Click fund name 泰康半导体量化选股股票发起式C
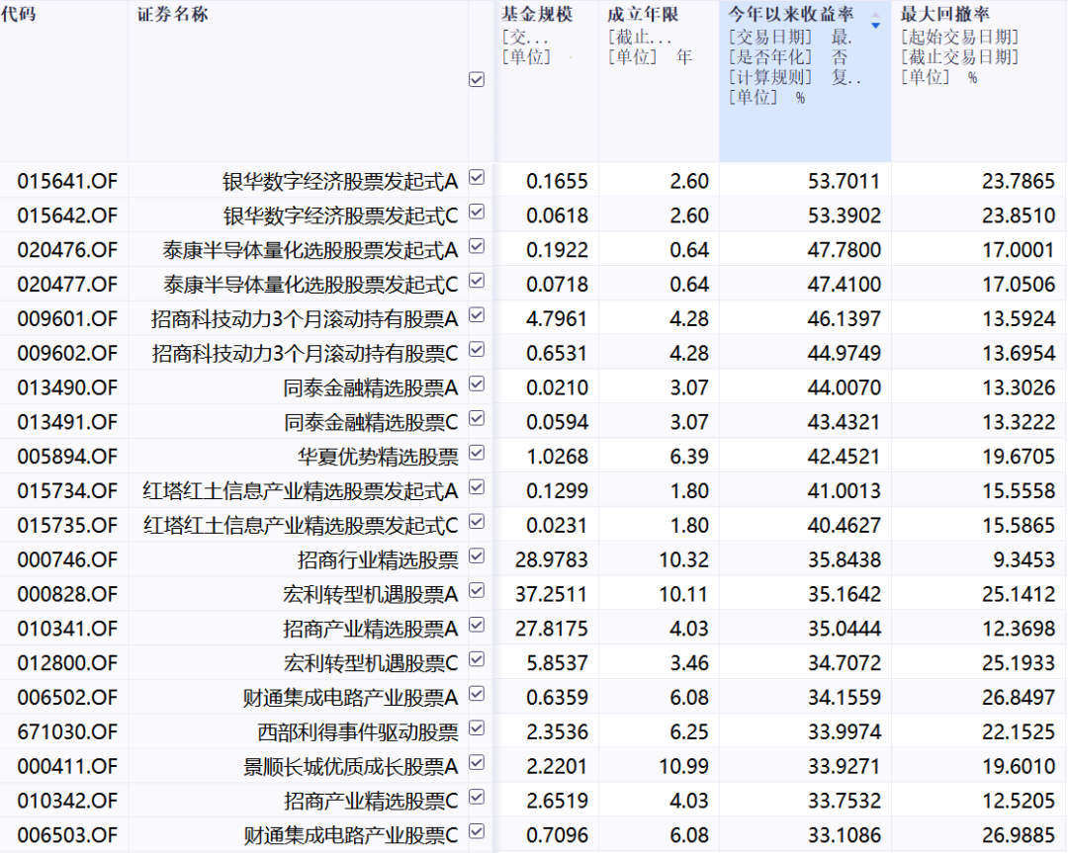The height and width of the screenshot is (853, 1068). click(x=311, y=285)
